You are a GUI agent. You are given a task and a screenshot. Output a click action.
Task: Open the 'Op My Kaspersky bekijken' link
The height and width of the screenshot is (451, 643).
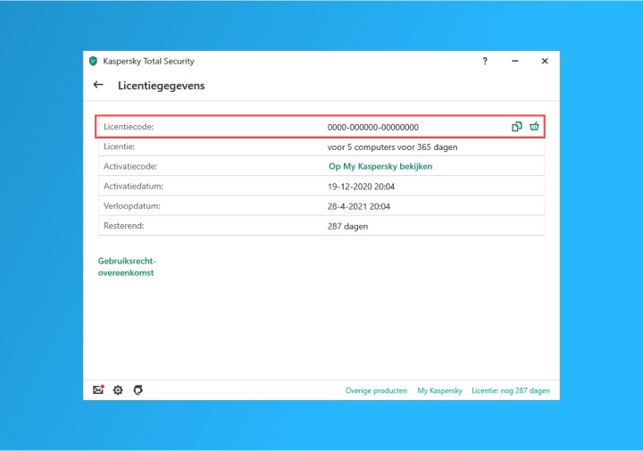pyautogui.click(x=380, y=166)
